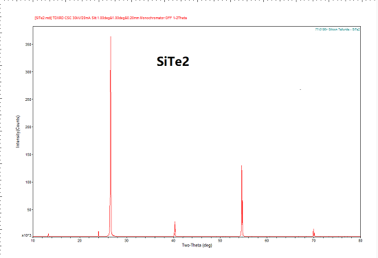Viewport: 378px width, 258px height.
Task: Click the 80 tick label on Two-Theta axis
Action: (360, 240)
